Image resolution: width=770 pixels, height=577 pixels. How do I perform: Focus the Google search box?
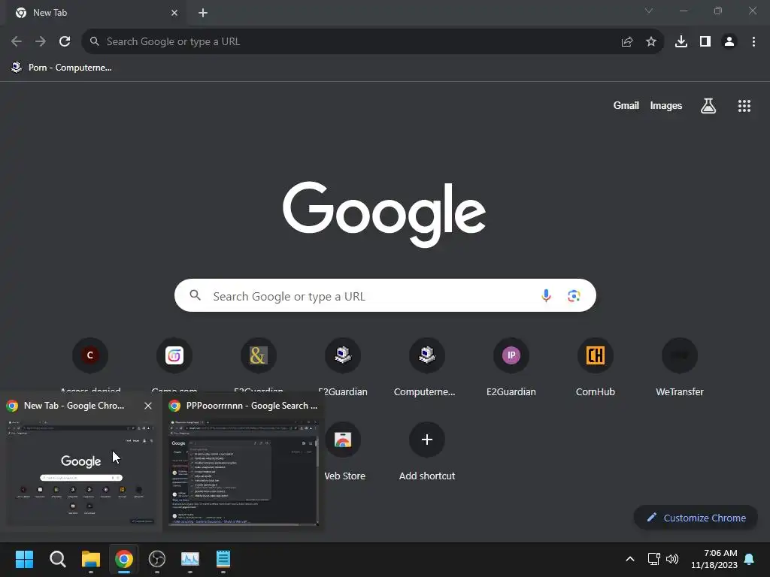385,295
